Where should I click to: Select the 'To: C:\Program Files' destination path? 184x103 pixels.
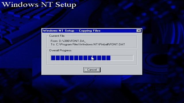coord(88,44)
